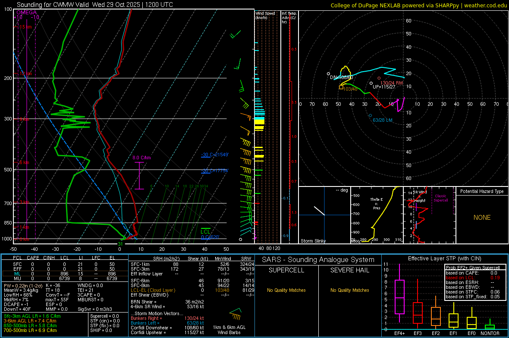Click the NONE hazard type value
The width and height of the screenshot is (509, 338).
(482, 218)
